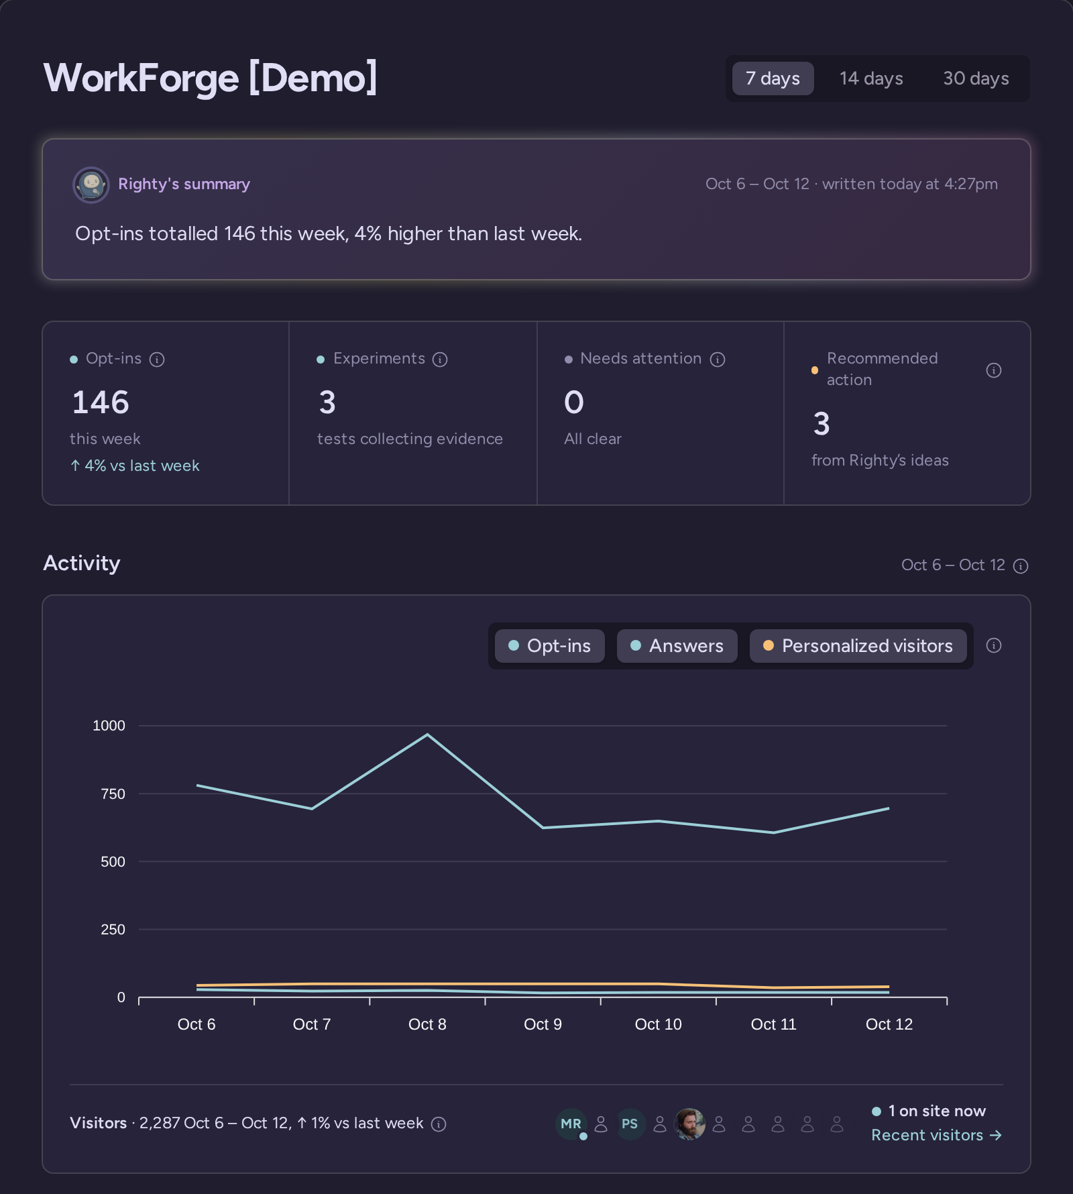Toggle the Answers series in chart

pyautogui.click(x=677, y=646)
